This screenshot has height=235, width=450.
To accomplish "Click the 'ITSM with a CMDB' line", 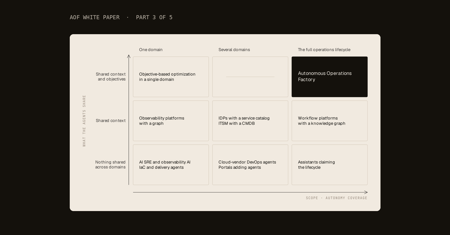I will [236, 123].
